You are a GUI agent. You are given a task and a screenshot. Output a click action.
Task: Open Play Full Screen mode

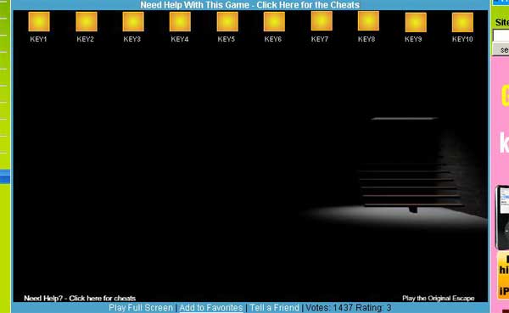141,307
